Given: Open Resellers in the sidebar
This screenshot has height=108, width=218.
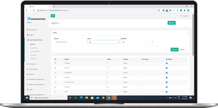Looking at the screenshot, I should [x=32, y=64].
